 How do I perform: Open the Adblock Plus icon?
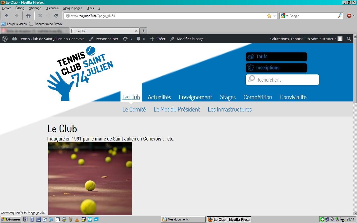(x=349, y=16)
